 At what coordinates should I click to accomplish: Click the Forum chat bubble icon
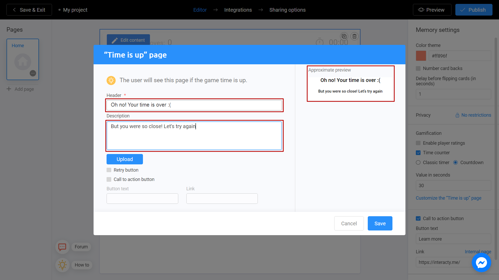63,247
